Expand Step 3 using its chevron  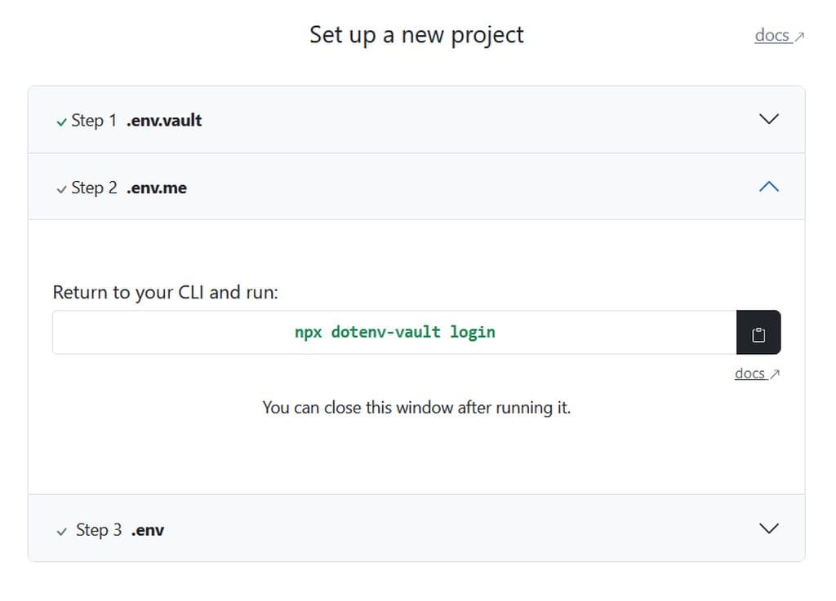767,528
